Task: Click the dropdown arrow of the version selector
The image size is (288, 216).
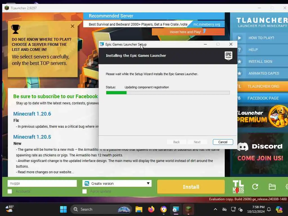Action: pyautogui.click(x=148, y=183)
